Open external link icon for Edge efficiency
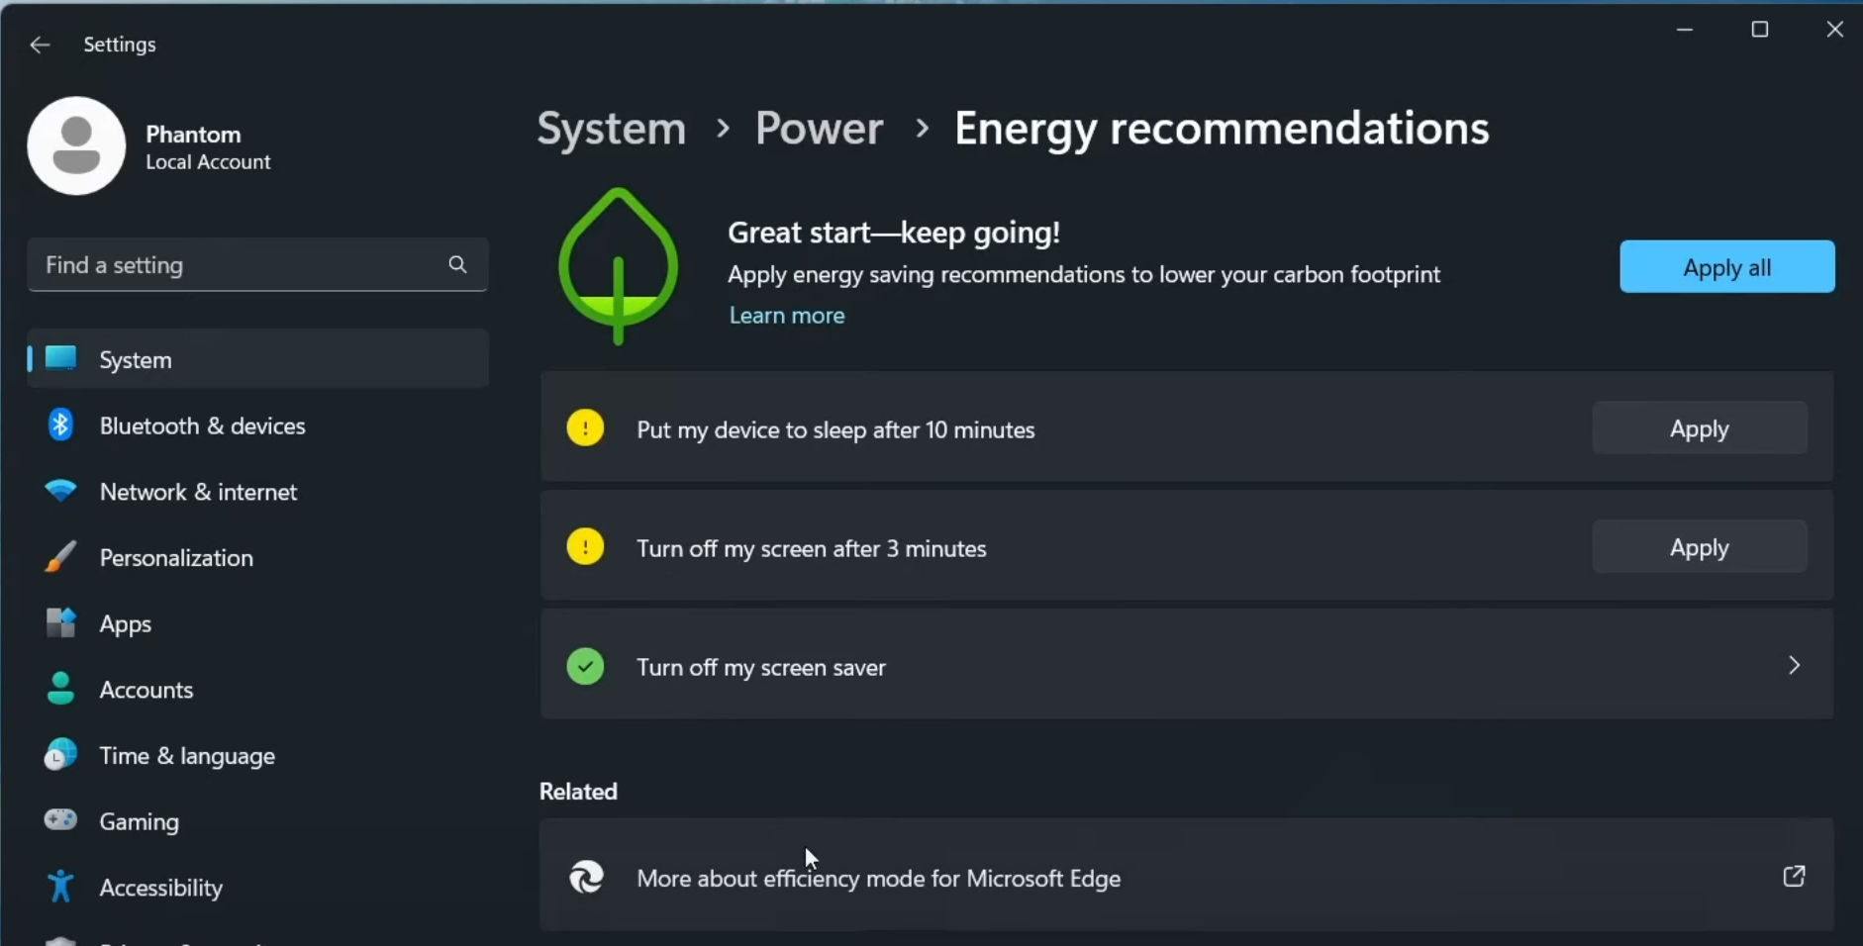This screenshot has width=1863, height=946. coord(1794,877)
